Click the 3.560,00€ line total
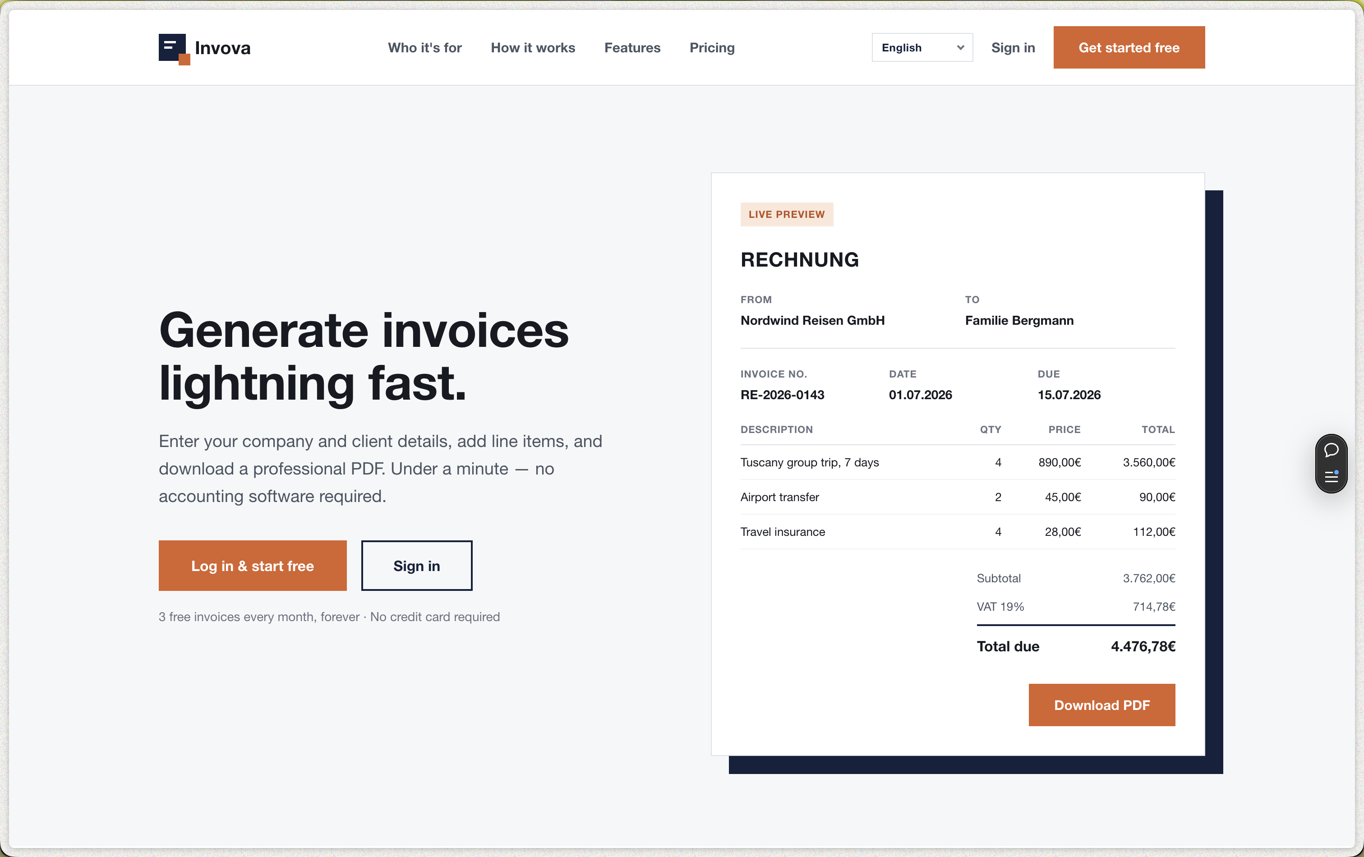Screen dimensions: 1364x857 point(1149,462)
